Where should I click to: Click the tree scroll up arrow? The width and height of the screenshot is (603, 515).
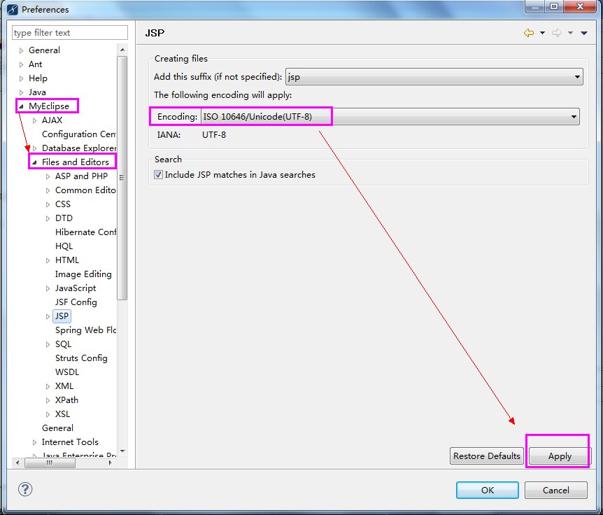[x=122, y=50]
